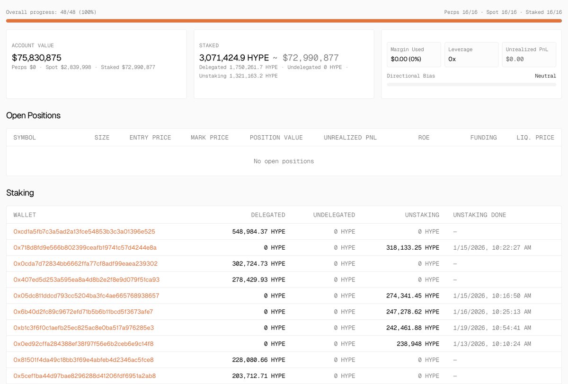568x384 pixels.
Task: Click the ENTRY PRICE column header
Action: click(x=150, y=138)
